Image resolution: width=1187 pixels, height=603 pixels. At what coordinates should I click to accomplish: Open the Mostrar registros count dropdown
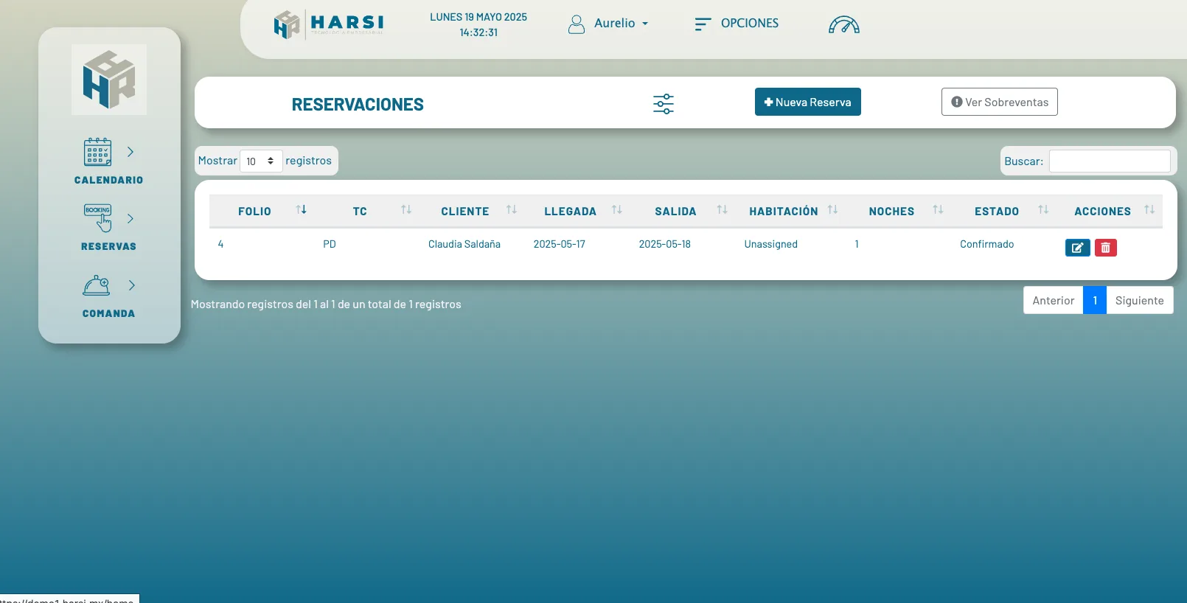pos(261,161)
